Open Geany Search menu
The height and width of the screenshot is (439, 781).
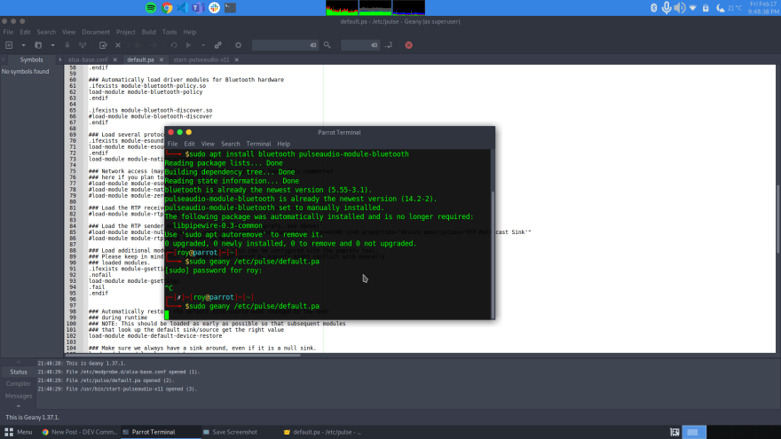46,32
